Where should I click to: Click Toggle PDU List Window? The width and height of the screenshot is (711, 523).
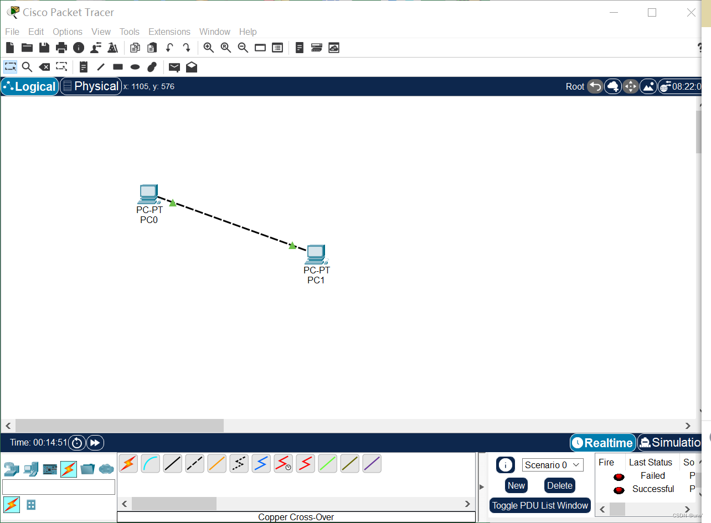coord(540,505)
